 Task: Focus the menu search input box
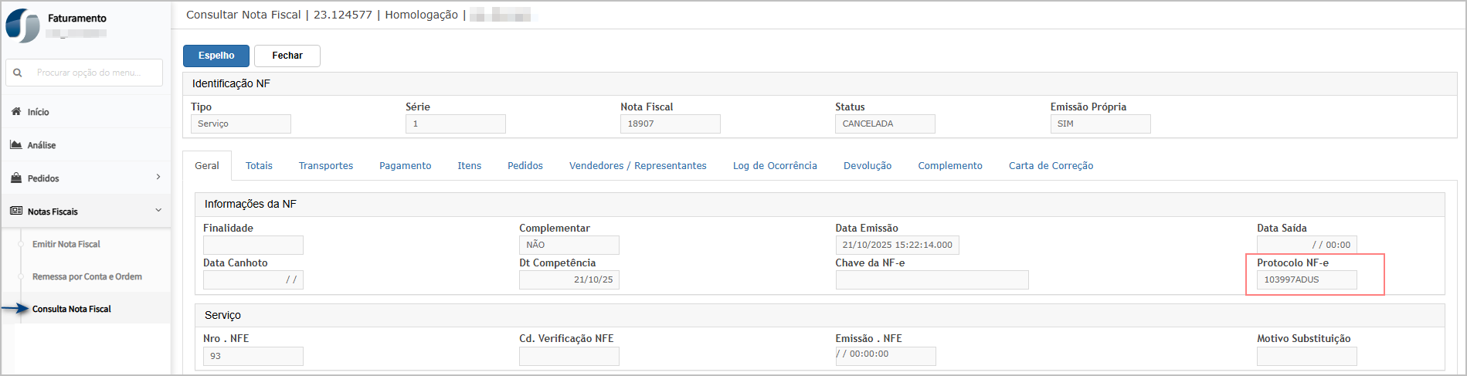pyautogui.click(x=94, y=73)
